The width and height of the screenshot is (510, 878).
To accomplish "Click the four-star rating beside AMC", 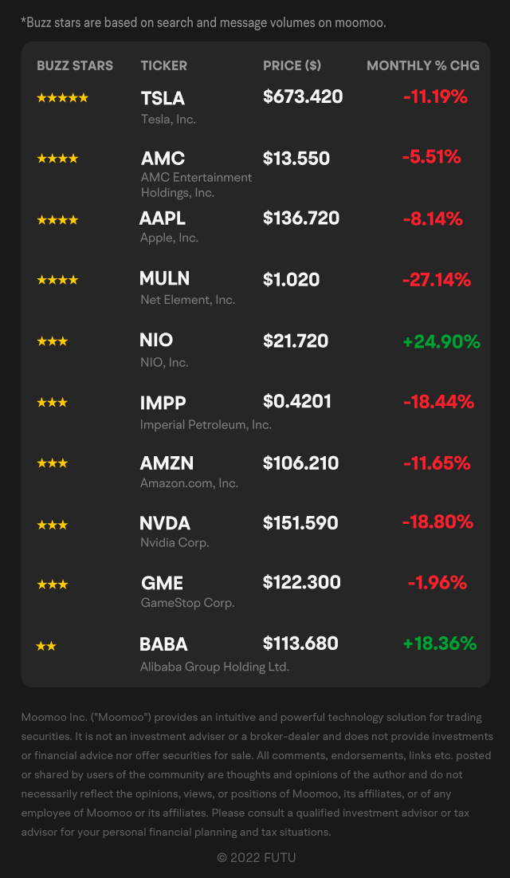I will 57,159.
